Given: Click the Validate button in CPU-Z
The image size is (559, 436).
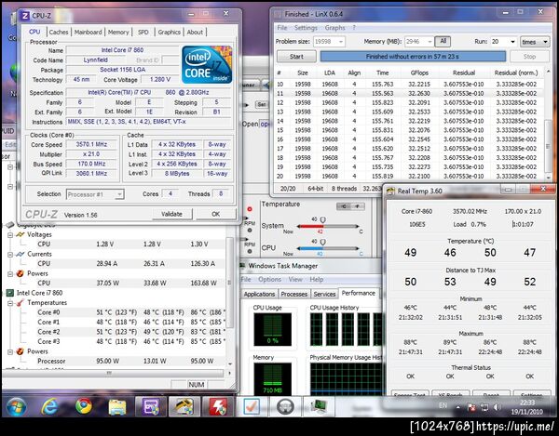Looking at the screenshot, I should click(x=171, y=214).
